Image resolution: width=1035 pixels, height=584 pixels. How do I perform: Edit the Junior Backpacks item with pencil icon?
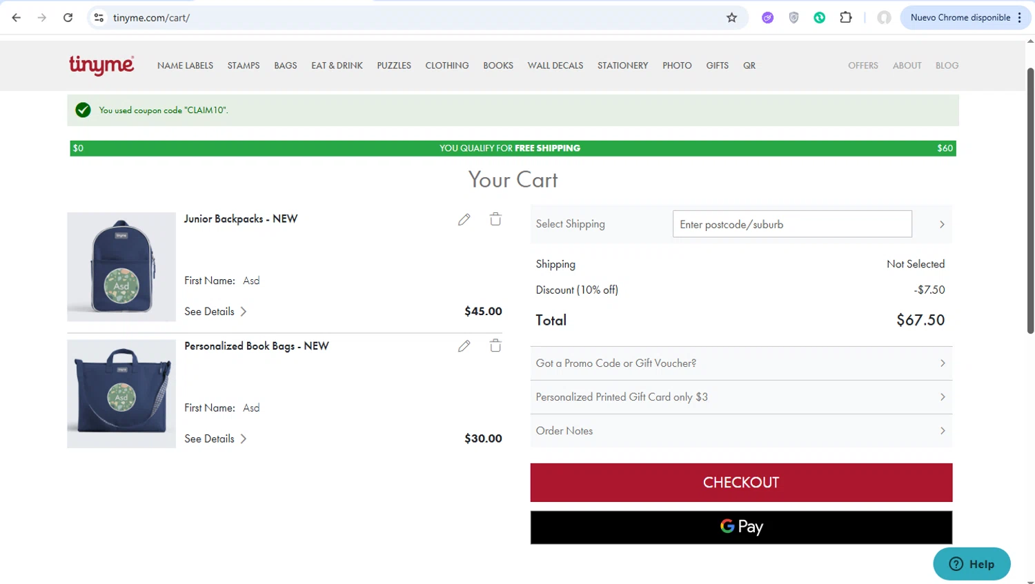[x=464, y=219]
